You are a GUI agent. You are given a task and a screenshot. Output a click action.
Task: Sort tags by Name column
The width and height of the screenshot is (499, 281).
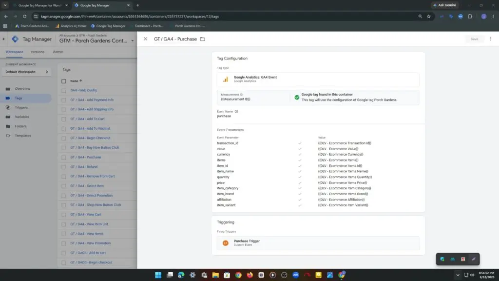click(76, 81)
